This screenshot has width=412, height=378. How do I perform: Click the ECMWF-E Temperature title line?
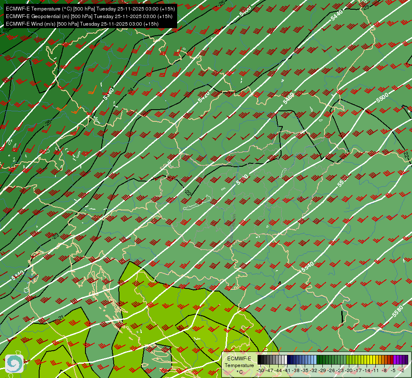pos(90,9)
